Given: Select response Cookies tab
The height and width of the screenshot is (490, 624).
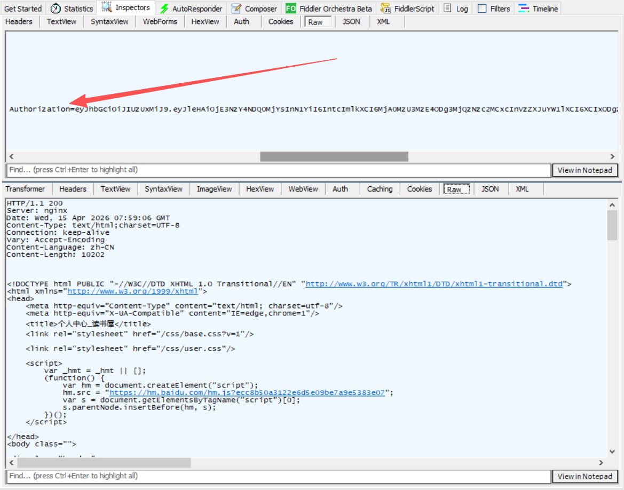Looking at the screenshot, I should pos(420,189).
